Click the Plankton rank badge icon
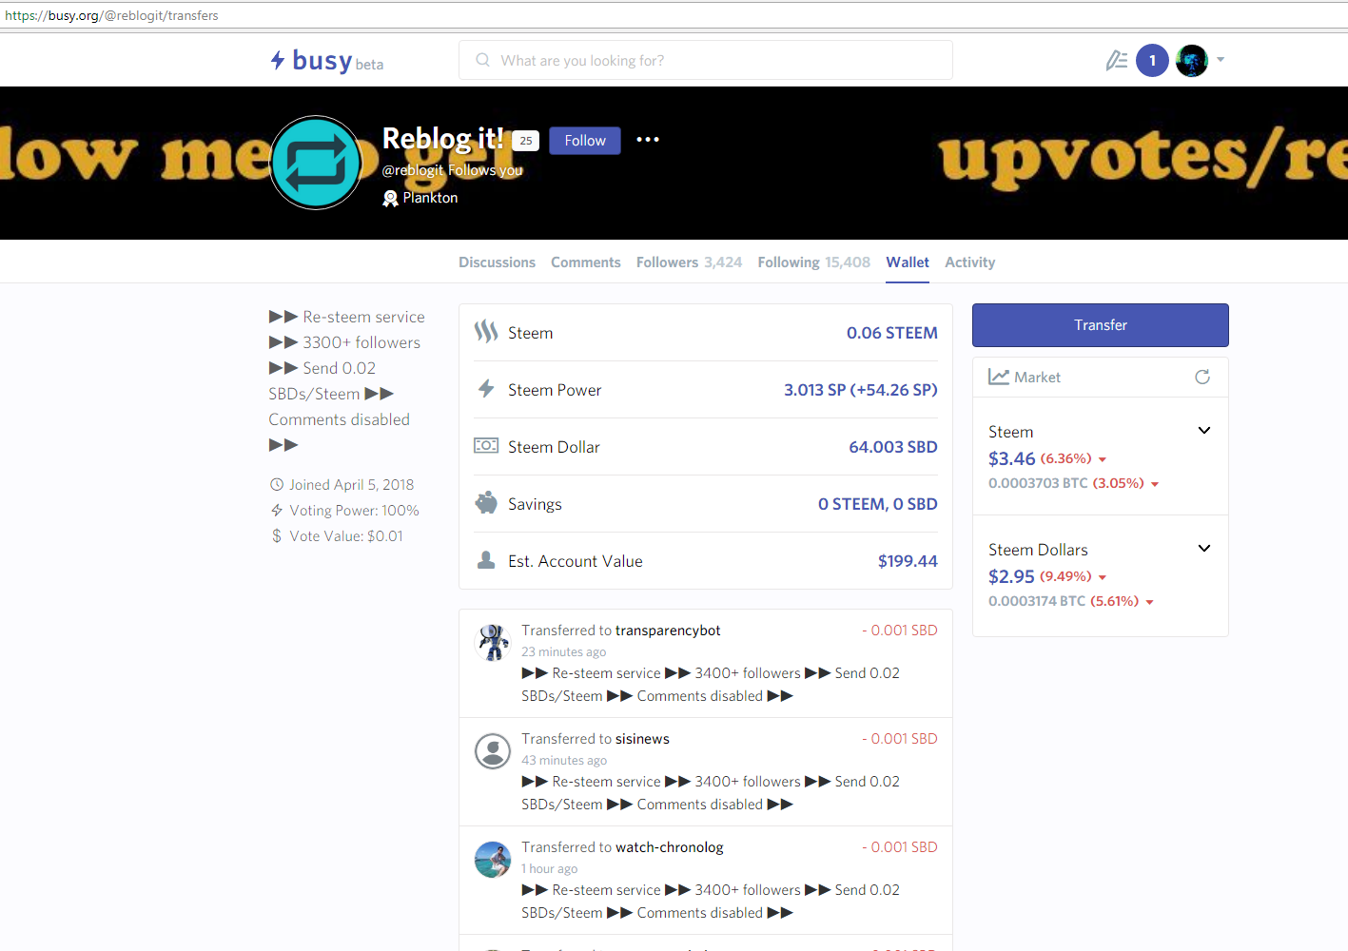 [390, 198]
